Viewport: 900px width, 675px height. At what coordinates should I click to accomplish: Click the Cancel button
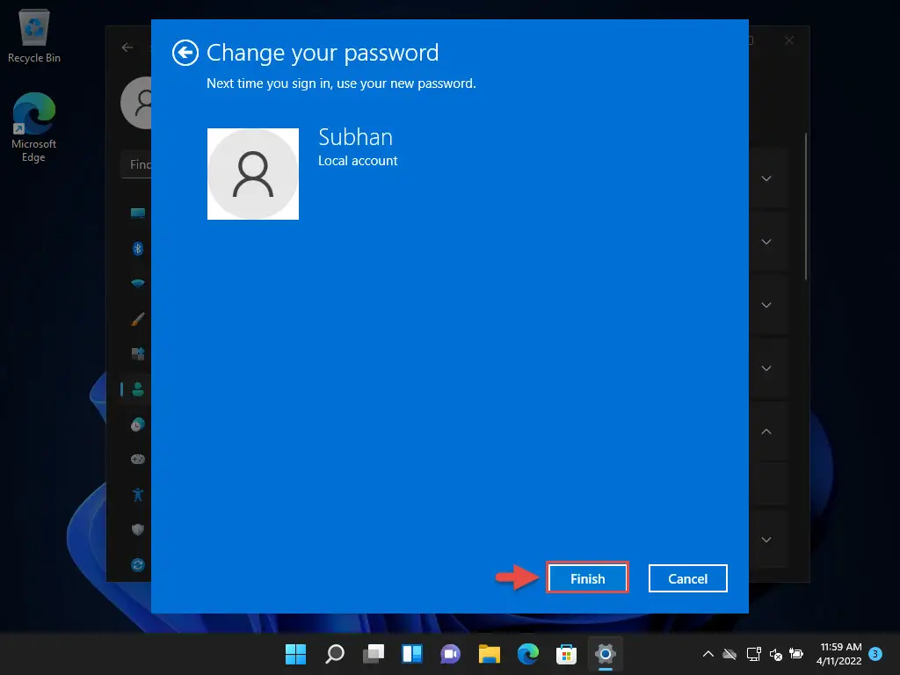tap(687, 578)
